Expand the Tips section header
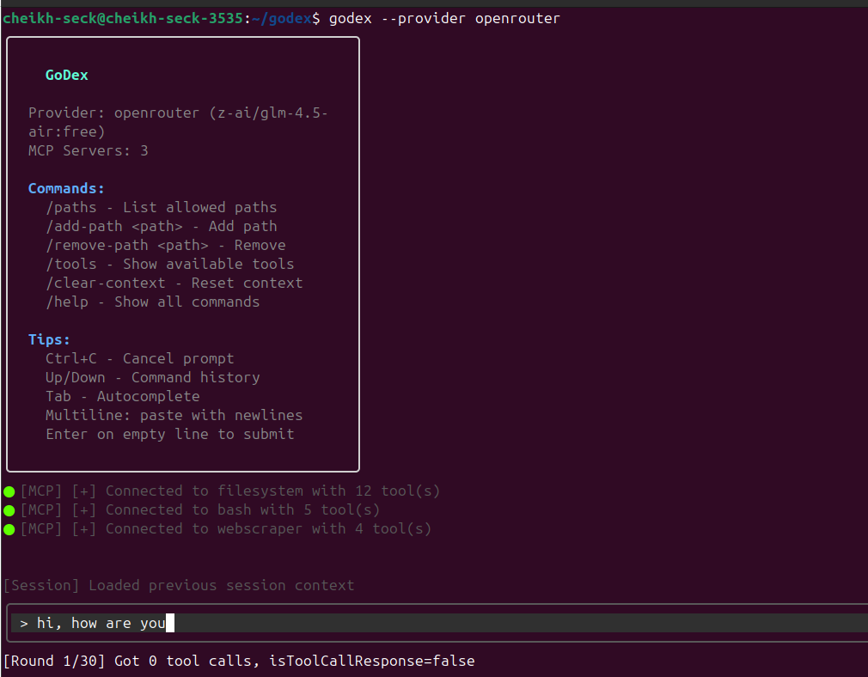The height and width of the screenshot is (677, 868). click(x=49, y=339)
